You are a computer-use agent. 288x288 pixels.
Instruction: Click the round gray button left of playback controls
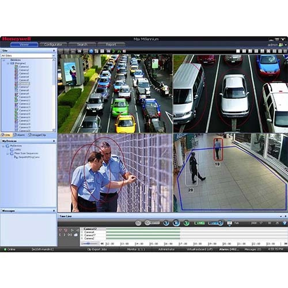(x=138, y=223)
